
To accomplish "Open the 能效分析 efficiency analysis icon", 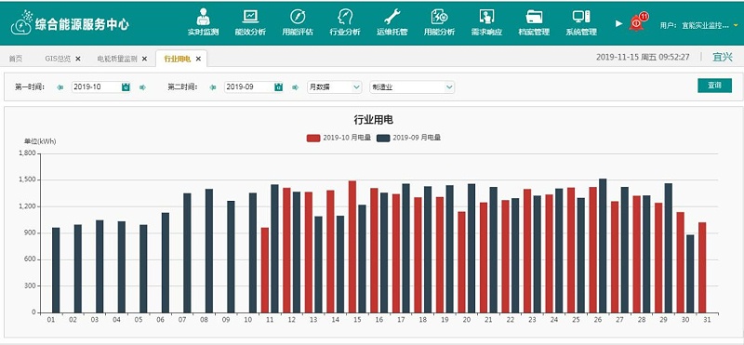I will coord(250,17).
